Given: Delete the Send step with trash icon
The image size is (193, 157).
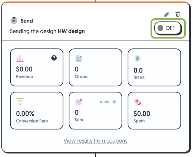Looking at the screenshot, I should pos(178,14).
